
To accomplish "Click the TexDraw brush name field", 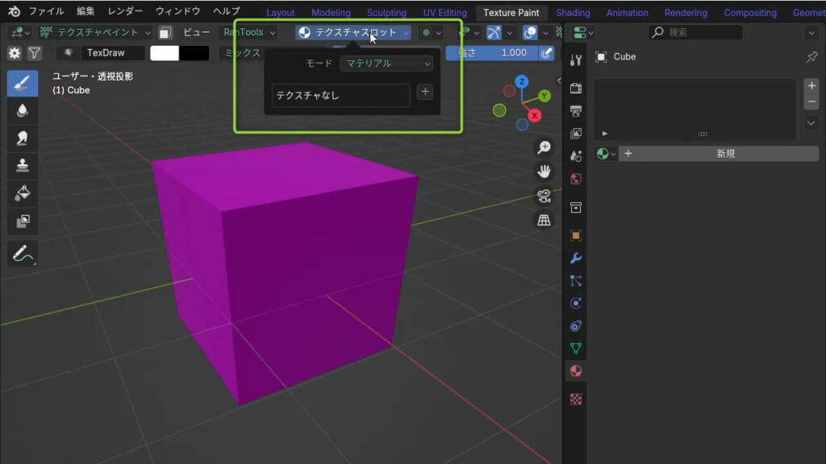I will click(x=115, y=52).
